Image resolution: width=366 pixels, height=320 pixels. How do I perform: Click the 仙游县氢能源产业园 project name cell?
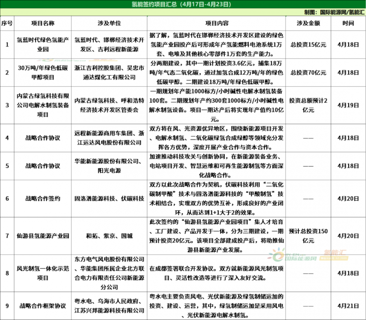tap(43, 236)
